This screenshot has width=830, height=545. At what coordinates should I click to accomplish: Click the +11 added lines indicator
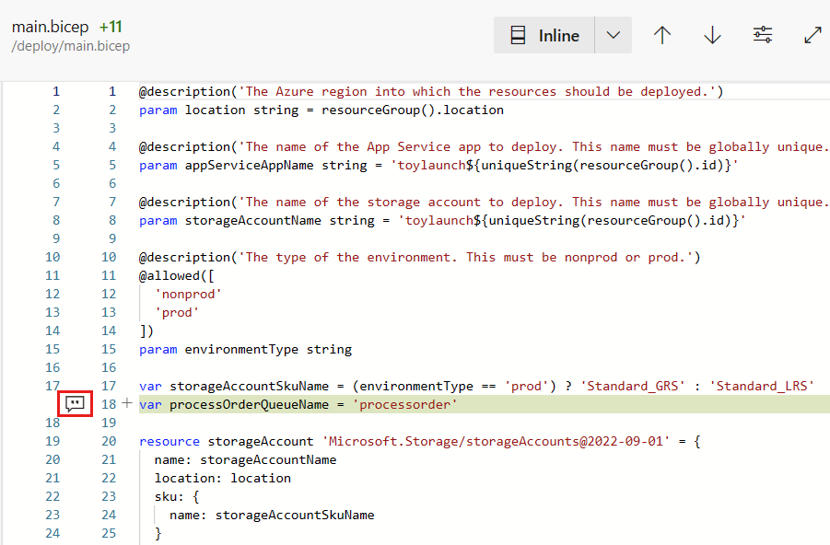coord(111,27)
